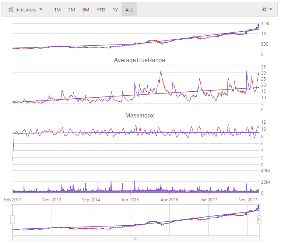The width and height of the screenshot is (281, 243).
Task: Click the Nov 2017 date axis label
Action: tap(247, 200)
